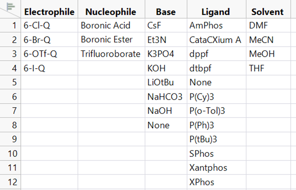
Task: Click the P(o-Tol)3 ligand cell
Action: coord(217,111)
